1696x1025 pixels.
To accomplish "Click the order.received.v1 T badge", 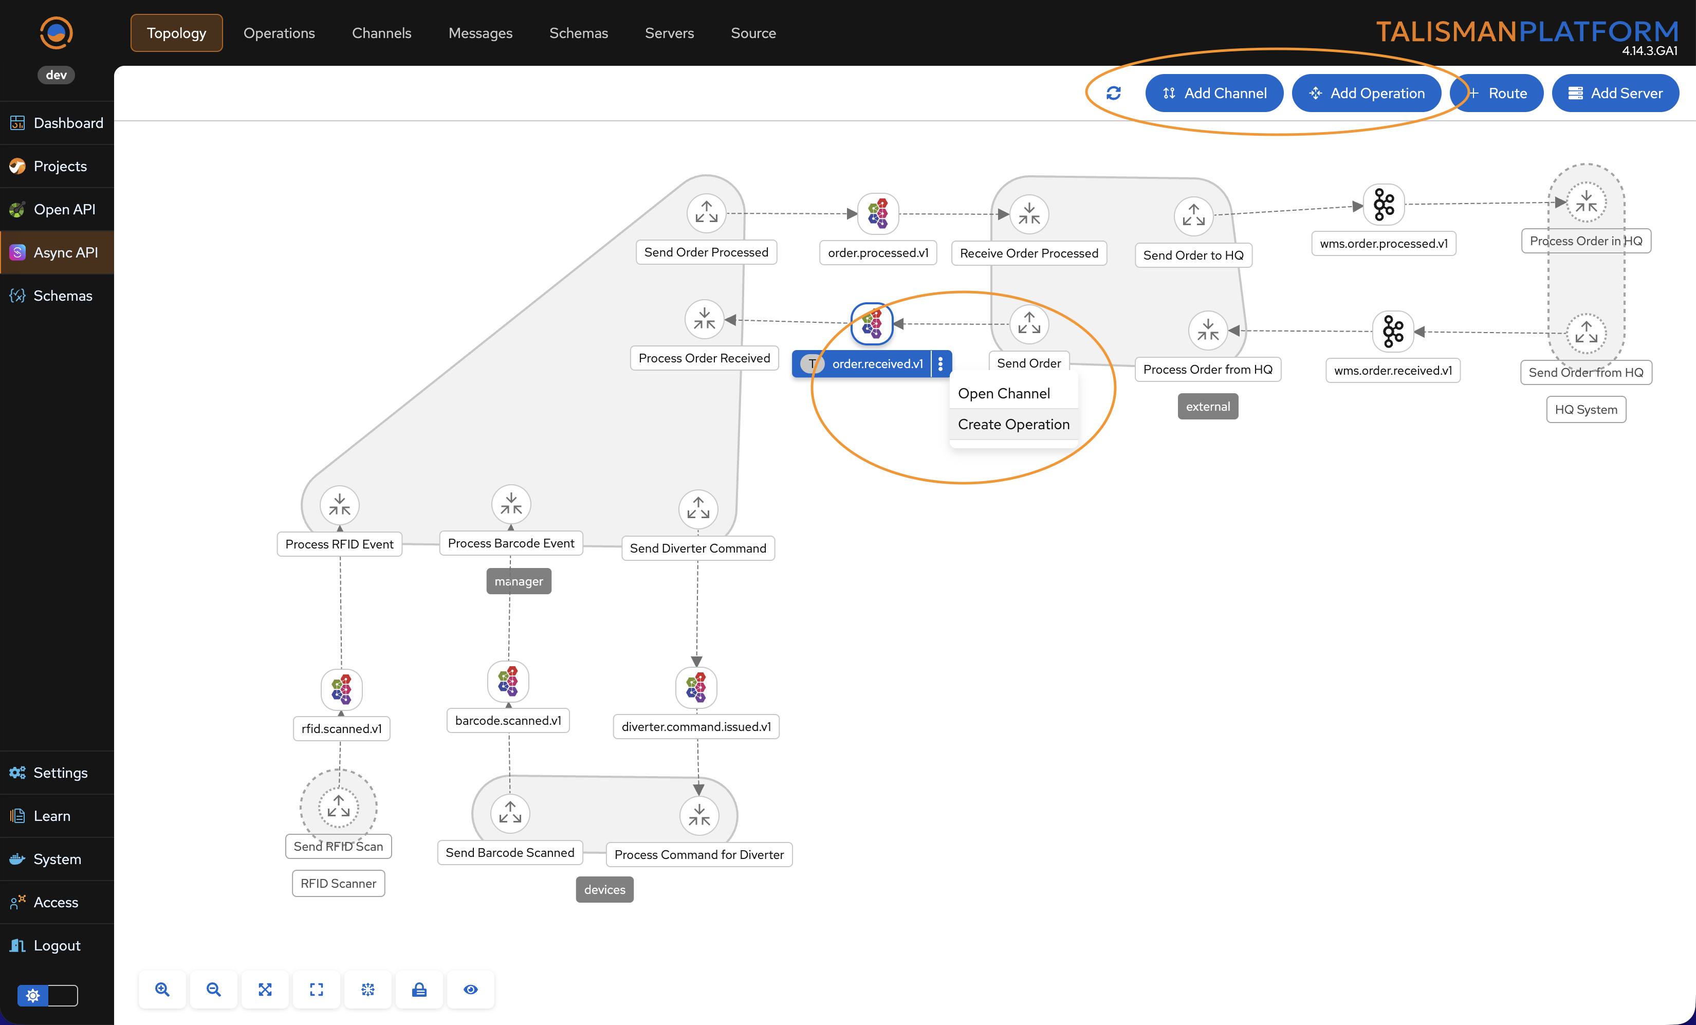I will [x=812, y=363].
